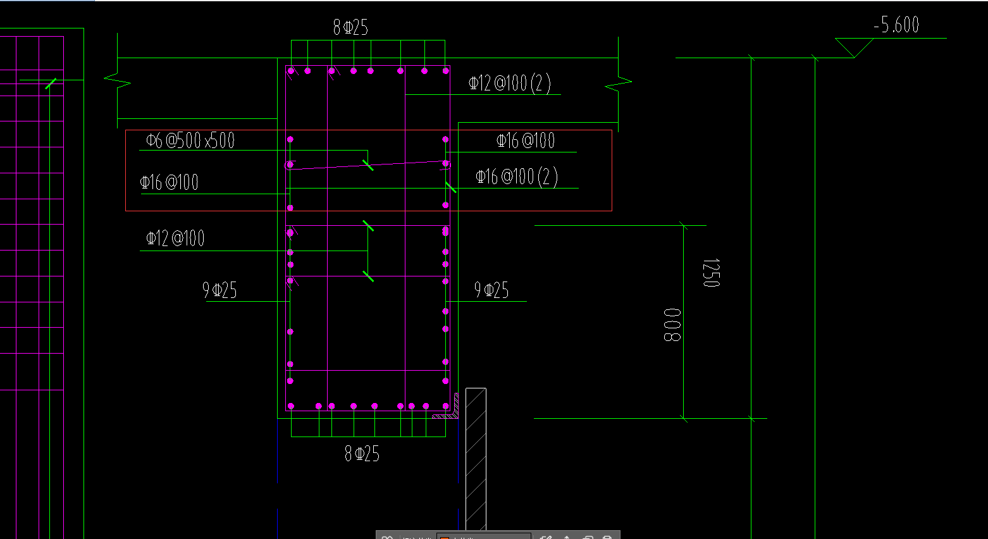Select the top 8Φ25 rebar label
Viewport: 988px width, 539px height.
(350, 27)
